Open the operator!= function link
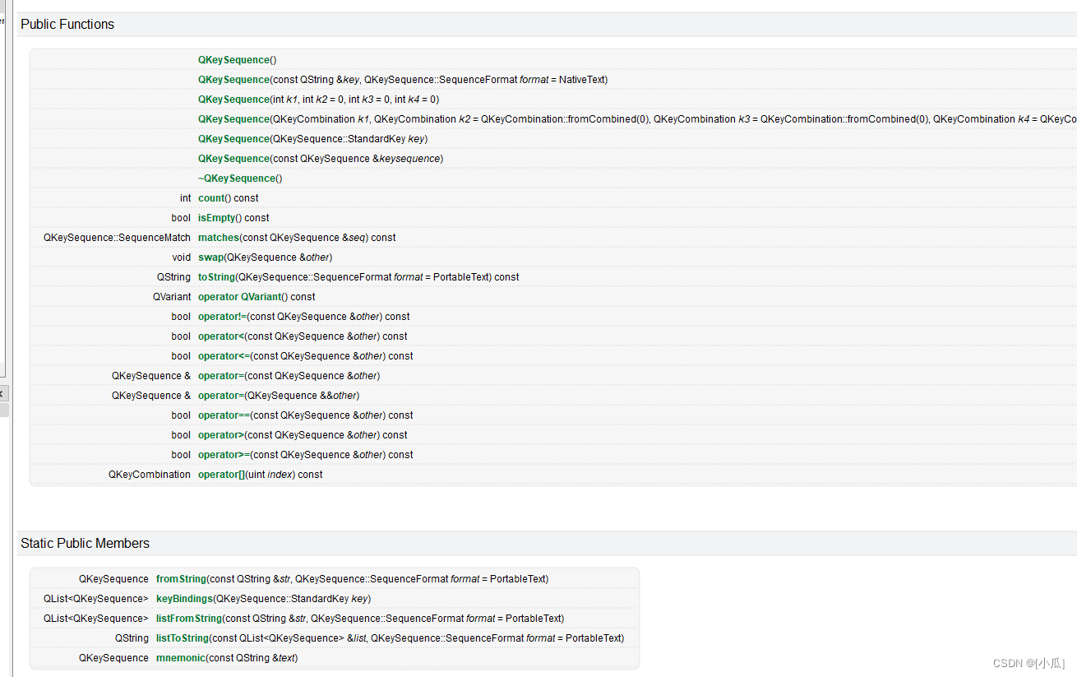The width and height of the screenshot is (1077, 677). pyautogui.click(x=223, y=317)
